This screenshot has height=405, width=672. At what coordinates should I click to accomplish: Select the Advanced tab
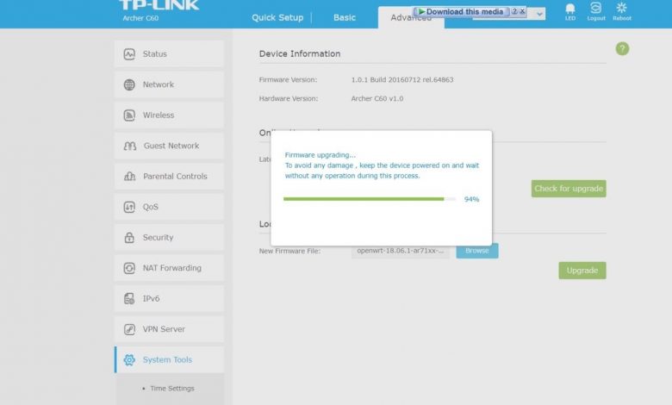[411, 17]
